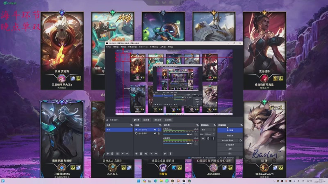Remove selected source with trash icon
This screenshot has width=328, height=184.
(141, 153)
